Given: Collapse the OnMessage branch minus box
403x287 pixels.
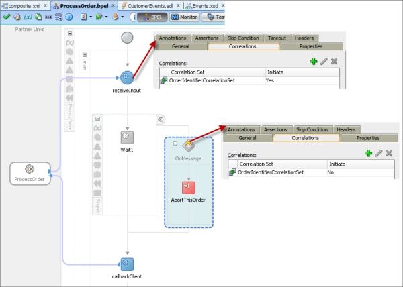Looking at the screenshot, I should pos(175,143).
